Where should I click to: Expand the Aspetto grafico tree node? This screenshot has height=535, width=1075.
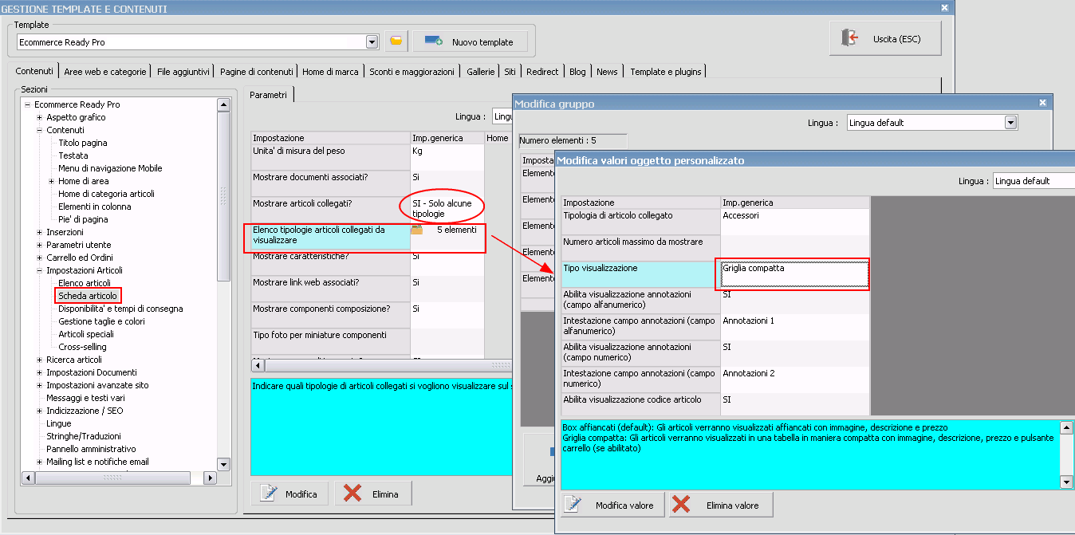40,117
